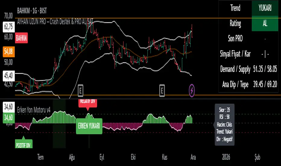Click the first earnings E marker near Ağu
Screen dimensions: 281x166
(81, 91)
